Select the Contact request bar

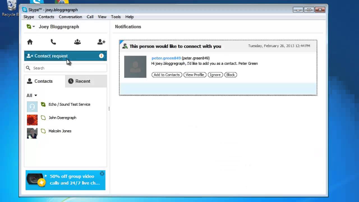click(x=65, y=56)
